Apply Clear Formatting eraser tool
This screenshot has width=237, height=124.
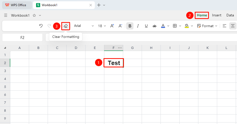[x=66, y=26]
